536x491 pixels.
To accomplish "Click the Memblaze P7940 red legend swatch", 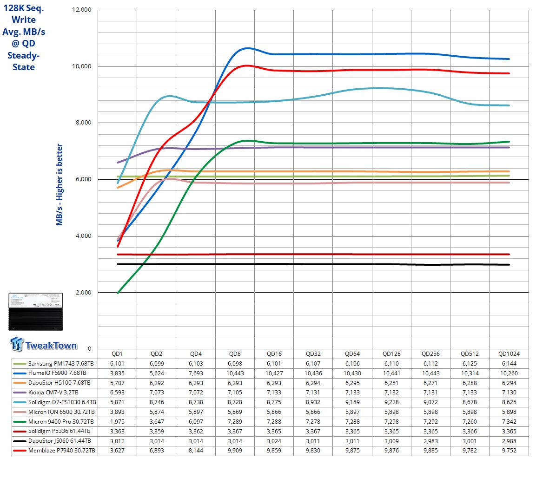I will [20, 451].
